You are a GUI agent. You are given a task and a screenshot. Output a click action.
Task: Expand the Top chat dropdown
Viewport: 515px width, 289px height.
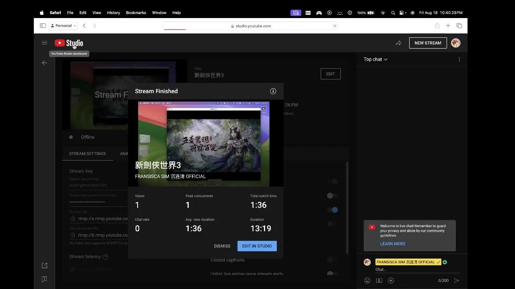375,59
